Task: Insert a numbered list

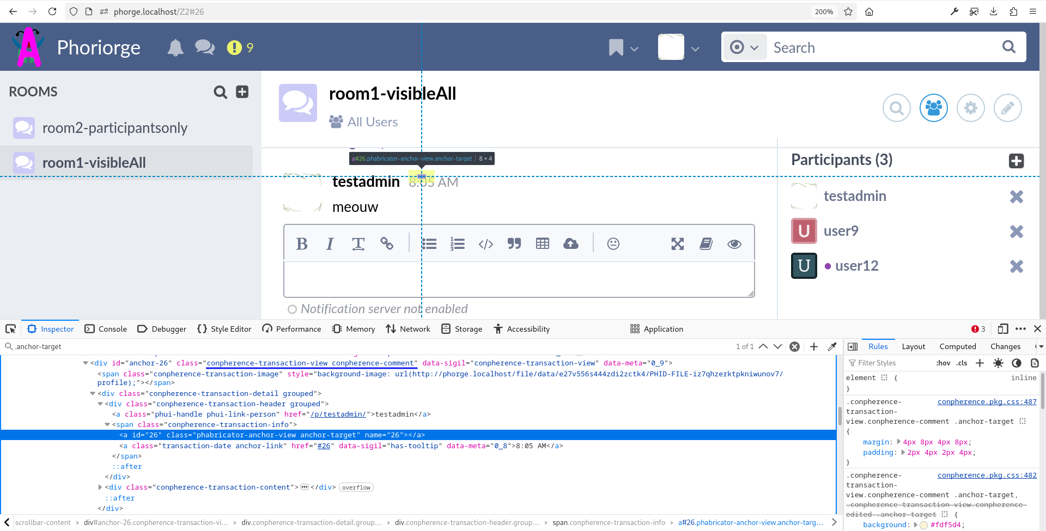Action: (x=458, y=244)
